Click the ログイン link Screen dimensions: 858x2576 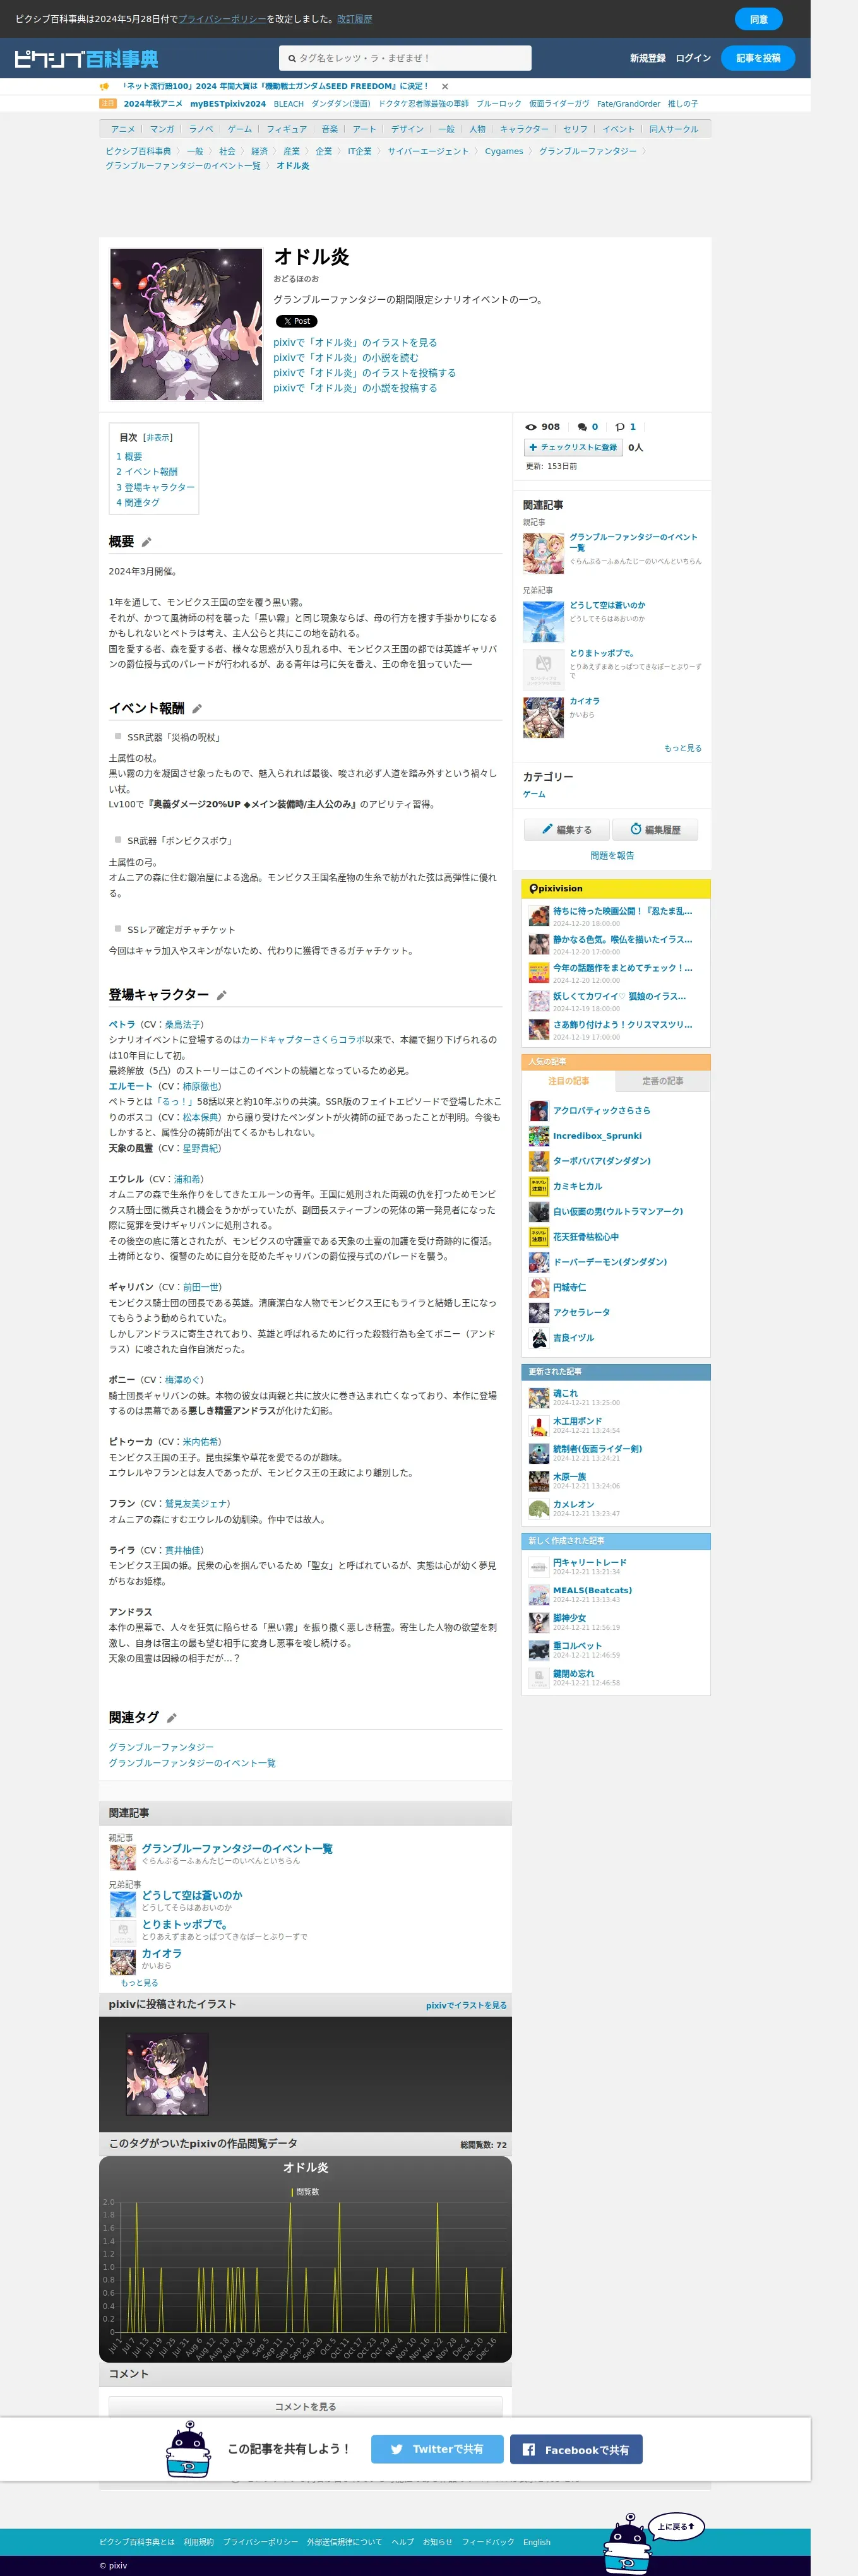693,58
